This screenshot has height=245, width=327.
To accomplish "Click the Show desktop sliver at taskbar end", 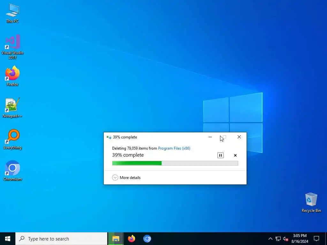I will [x=326, y=239].
